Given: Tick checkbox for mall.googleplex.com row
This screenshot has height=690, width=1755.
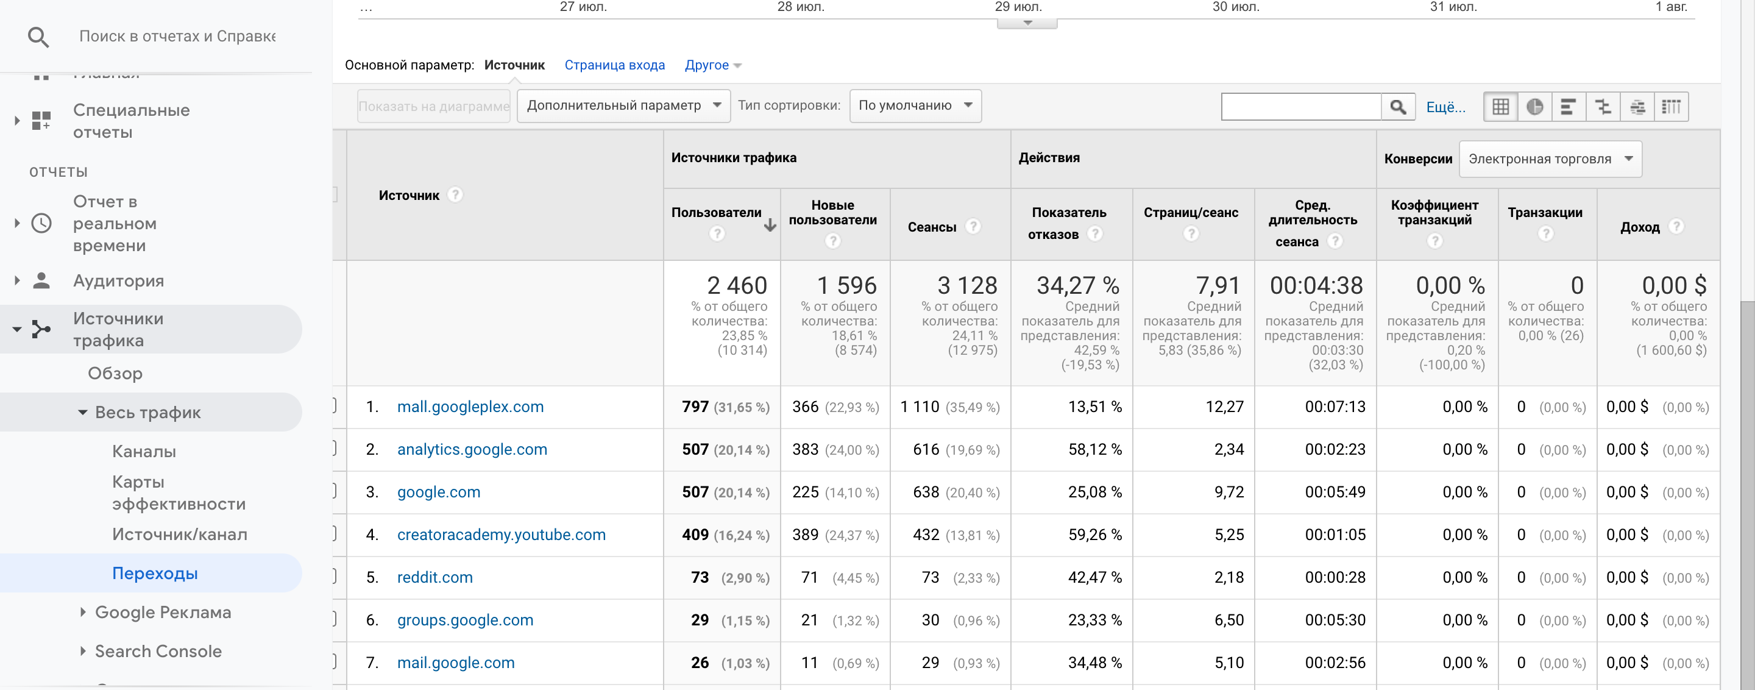Looking at the screenshot, I should (x=334, y=406).
